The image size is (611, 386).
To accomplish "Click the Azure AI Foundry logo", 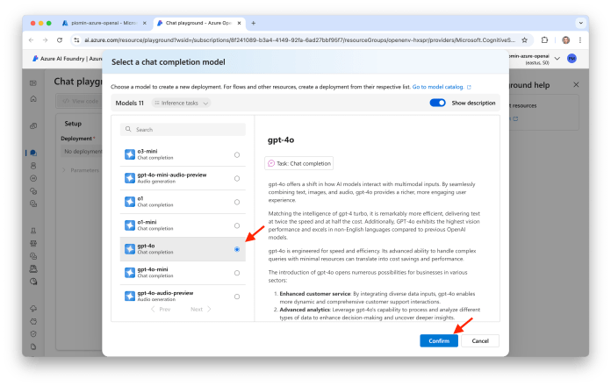I will pos(35,59).
